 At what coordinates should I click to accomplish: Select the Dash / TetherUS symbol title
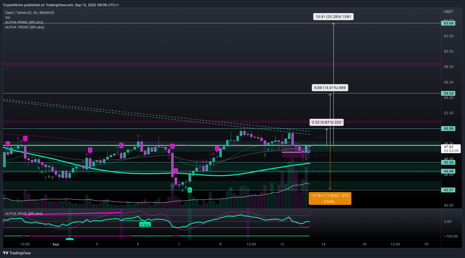tap(30, 13)
